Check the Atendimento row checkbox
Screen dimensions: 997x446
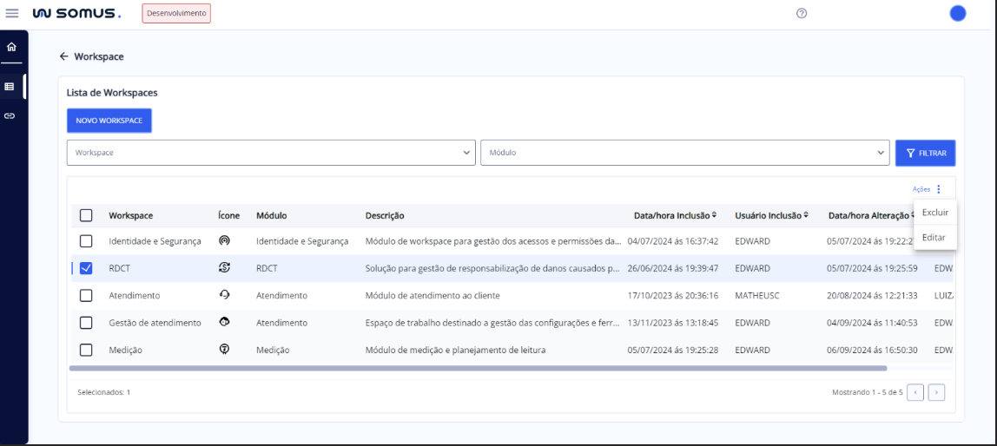click(x=86, y=295)
